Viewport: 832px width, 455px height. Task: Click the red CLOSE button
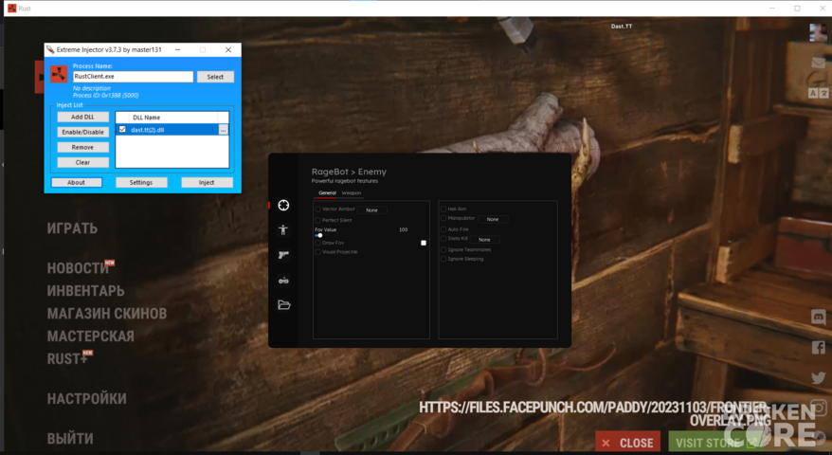tap(627, 443)
